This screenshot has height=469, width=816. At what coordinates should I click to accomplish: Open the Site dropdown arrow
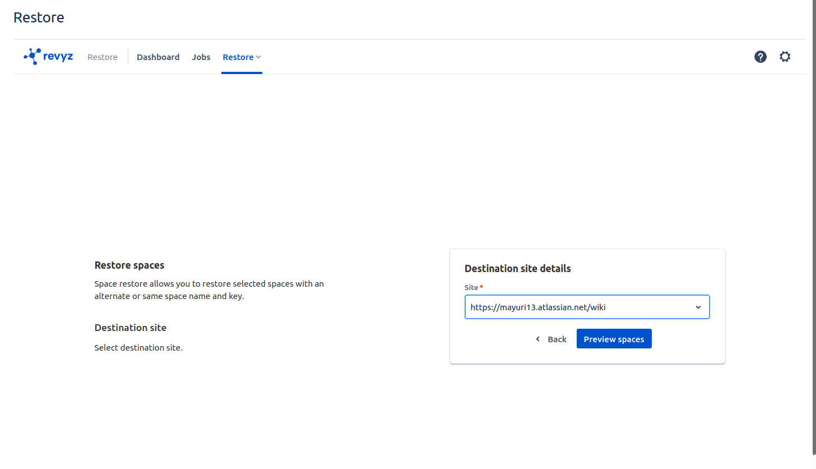698,307
